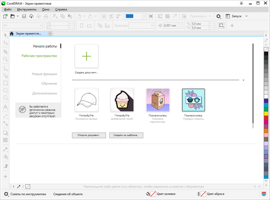Viewport: 270px width, 200px height.
Task: Open the baseball cap curve drawing thumbnail
Action: coord(86,100)
